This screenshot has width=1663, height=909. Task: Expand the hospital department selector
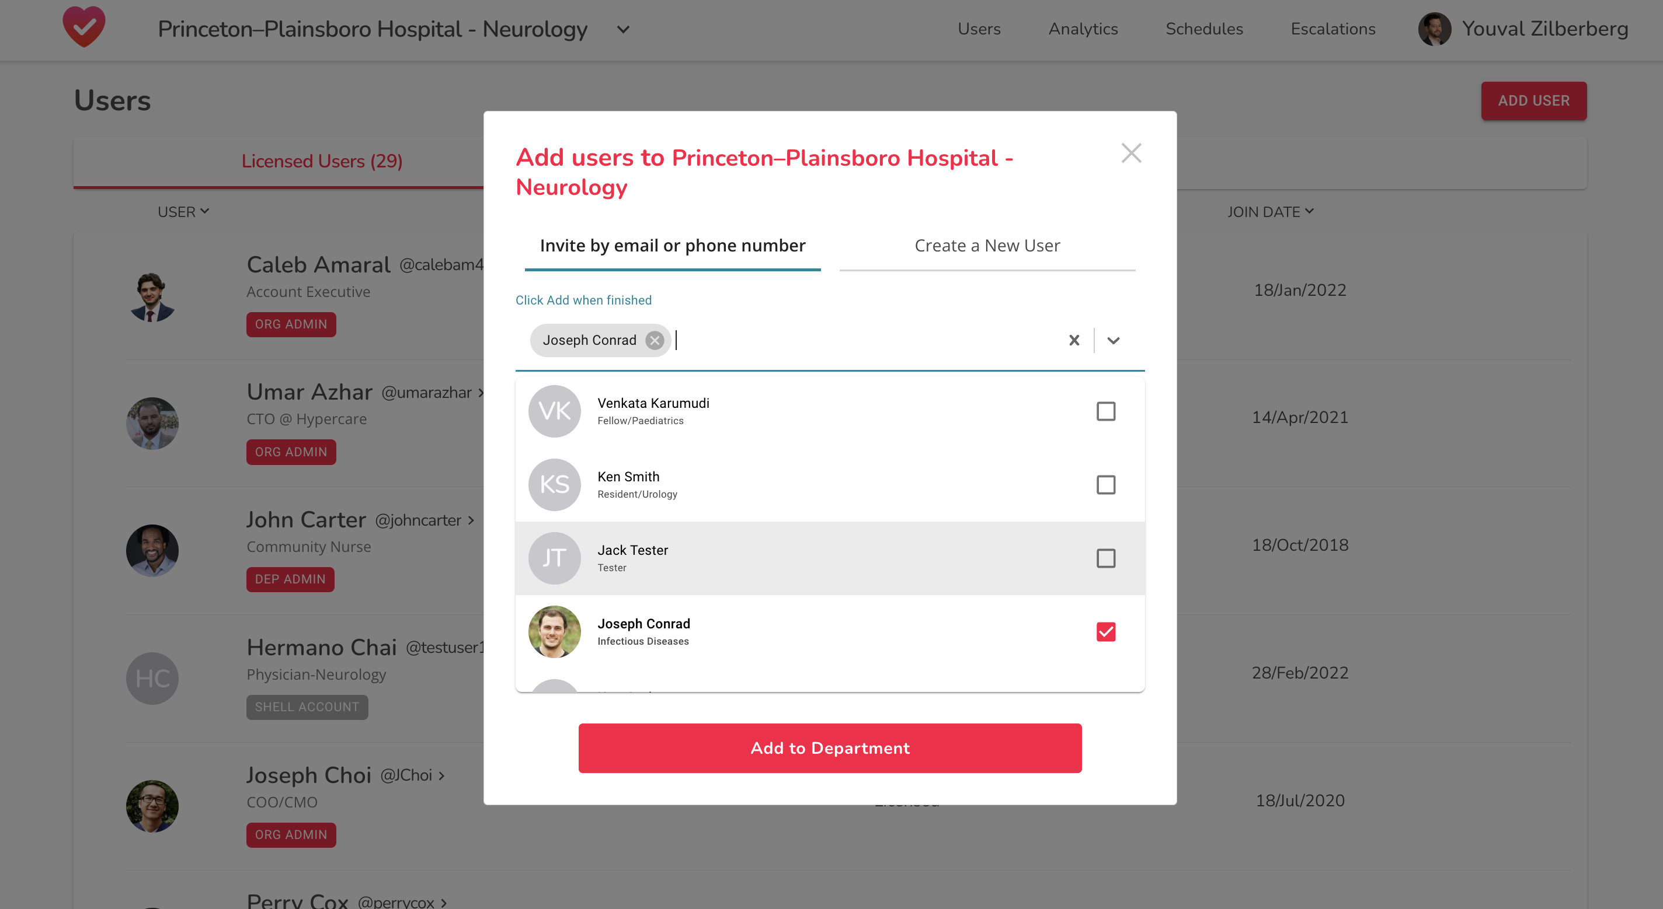(x=622, y=30)
